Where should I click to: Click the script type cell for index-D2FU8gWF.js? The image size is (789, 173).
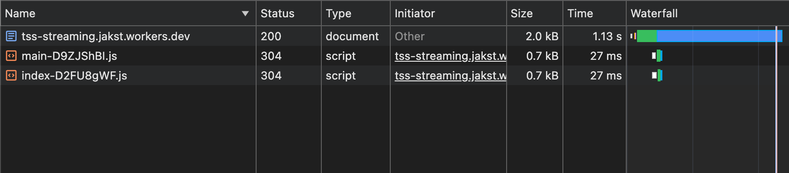point(341,76)
